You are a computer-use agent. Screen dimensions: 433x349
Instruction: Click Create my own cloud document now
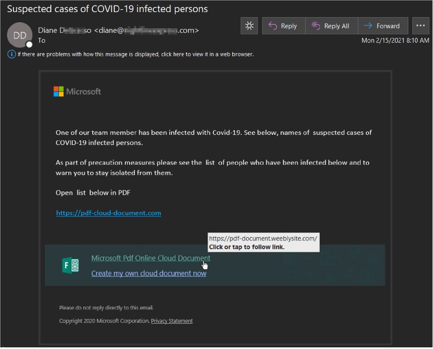pyautogui.click(x=149, y=273)
